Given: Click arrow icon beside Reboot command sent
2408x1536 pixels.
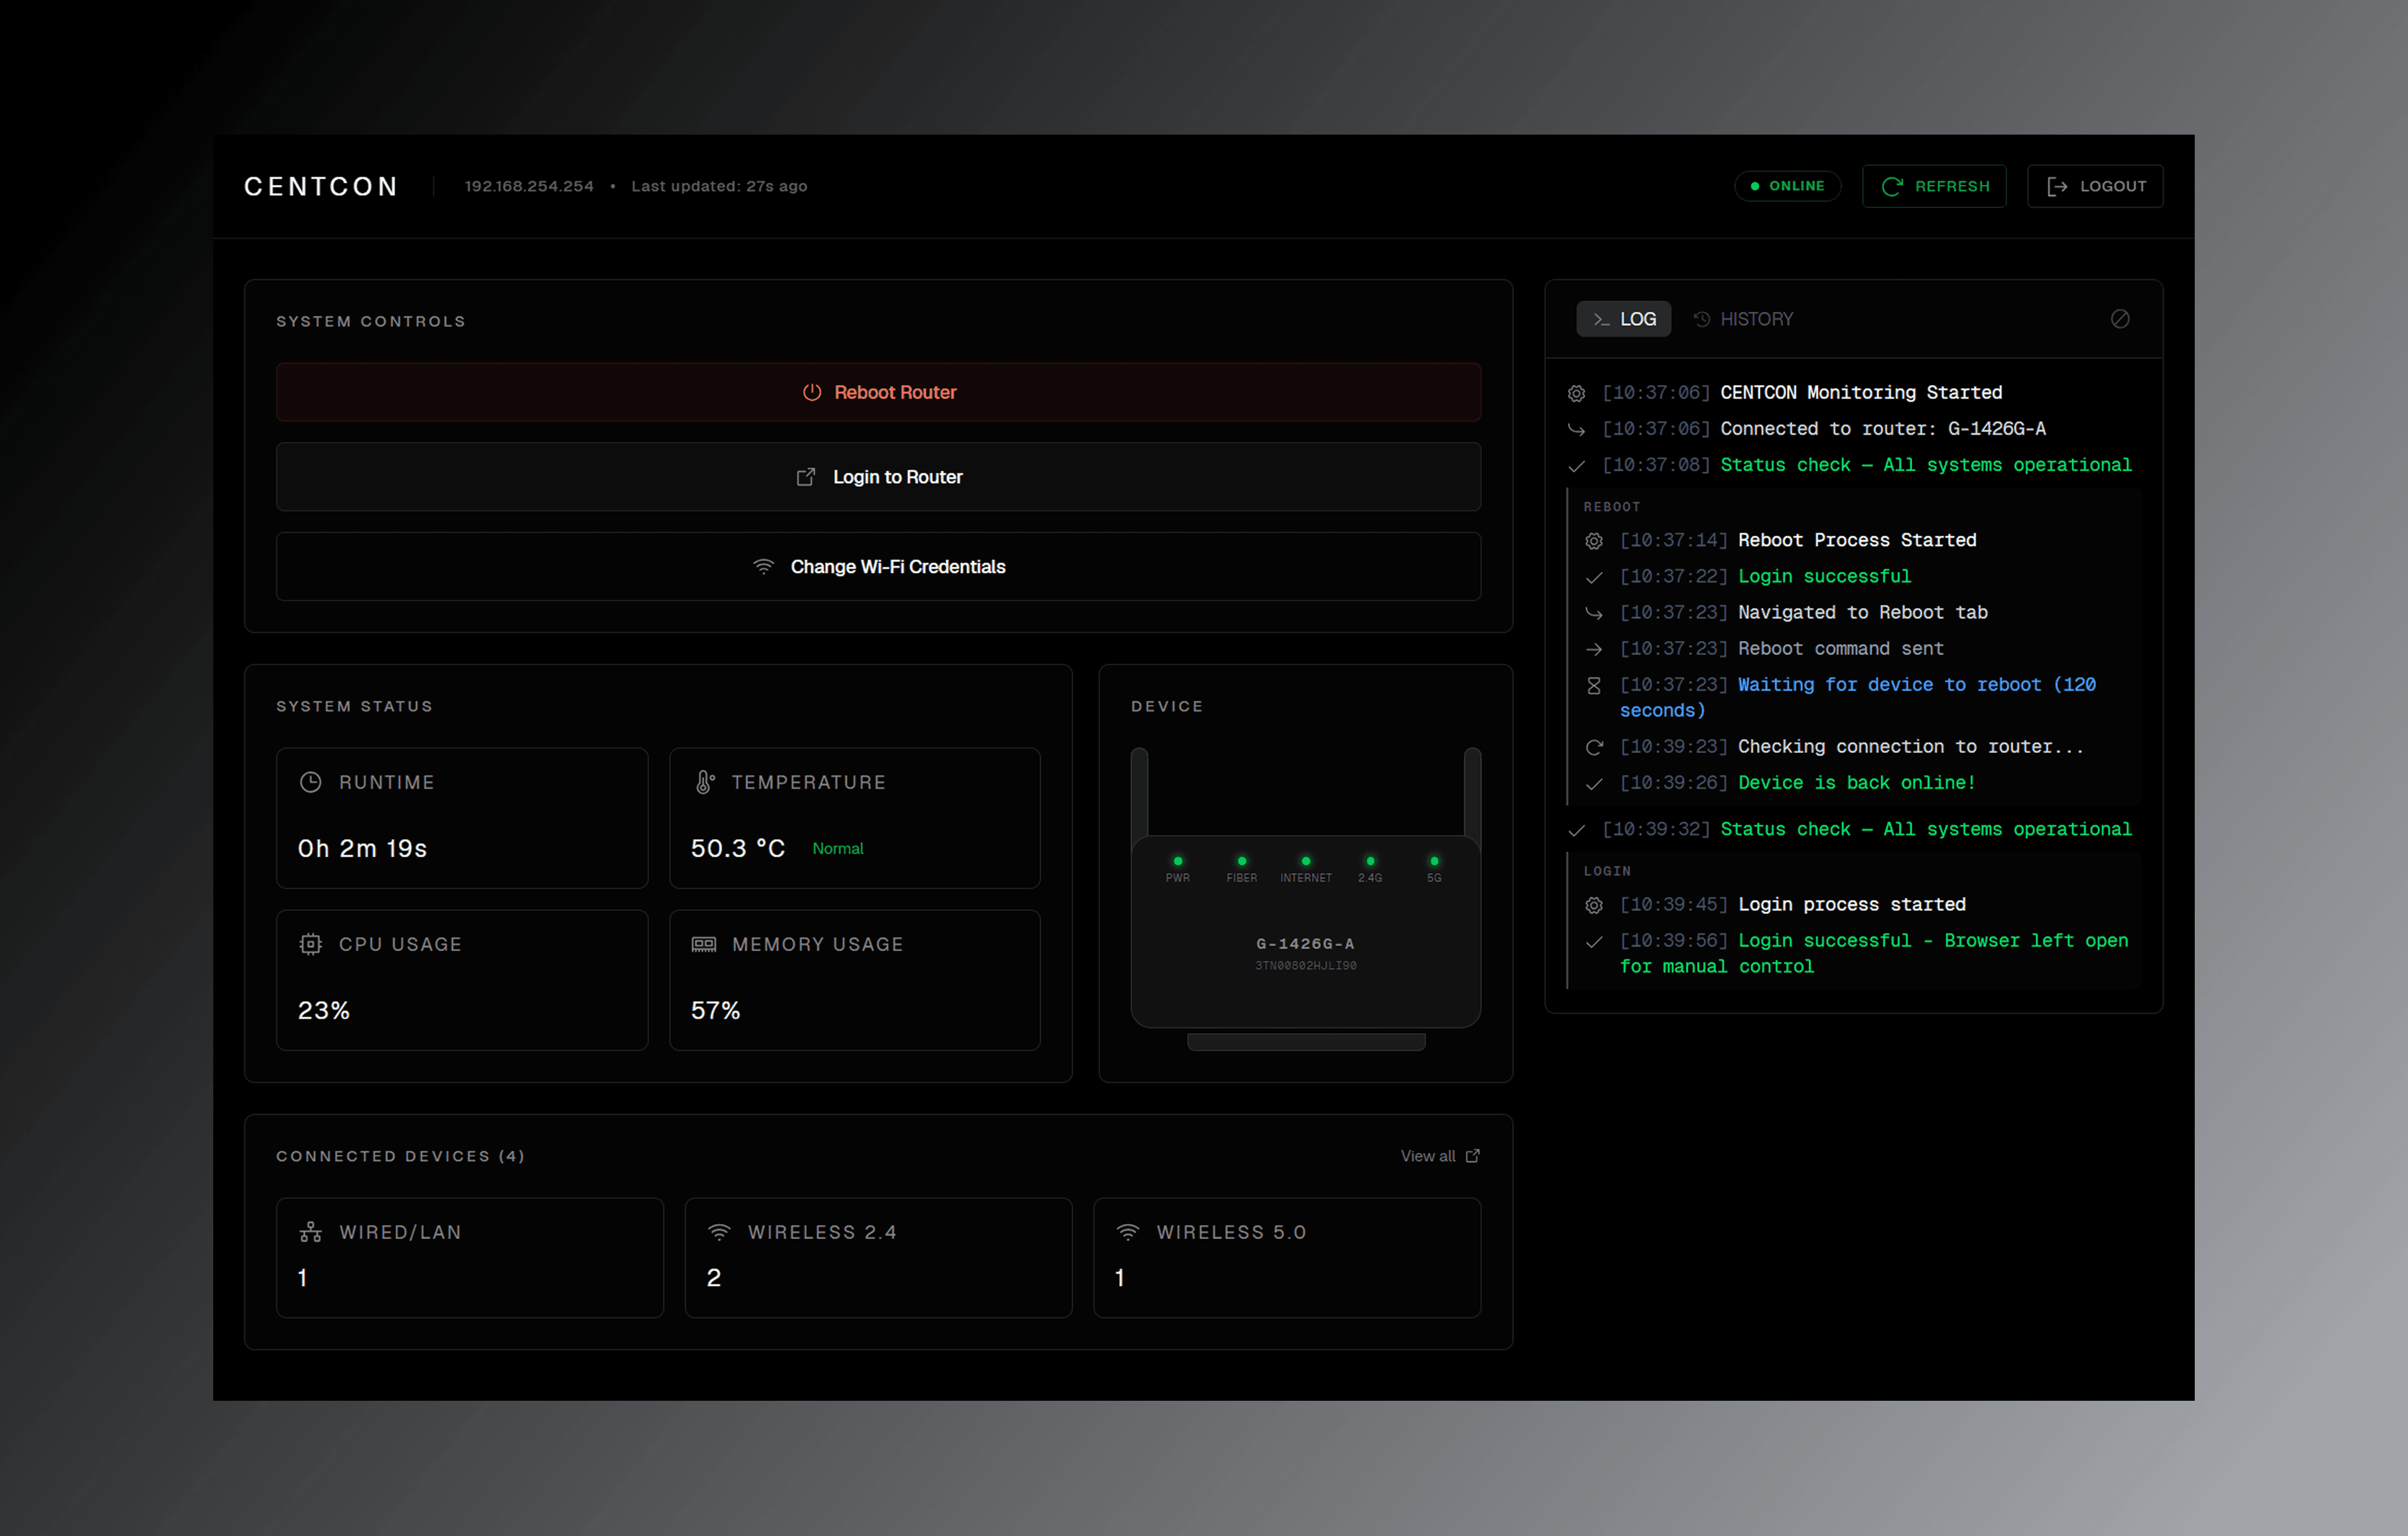Looking at the screenshot, I should pos(1594,650).
